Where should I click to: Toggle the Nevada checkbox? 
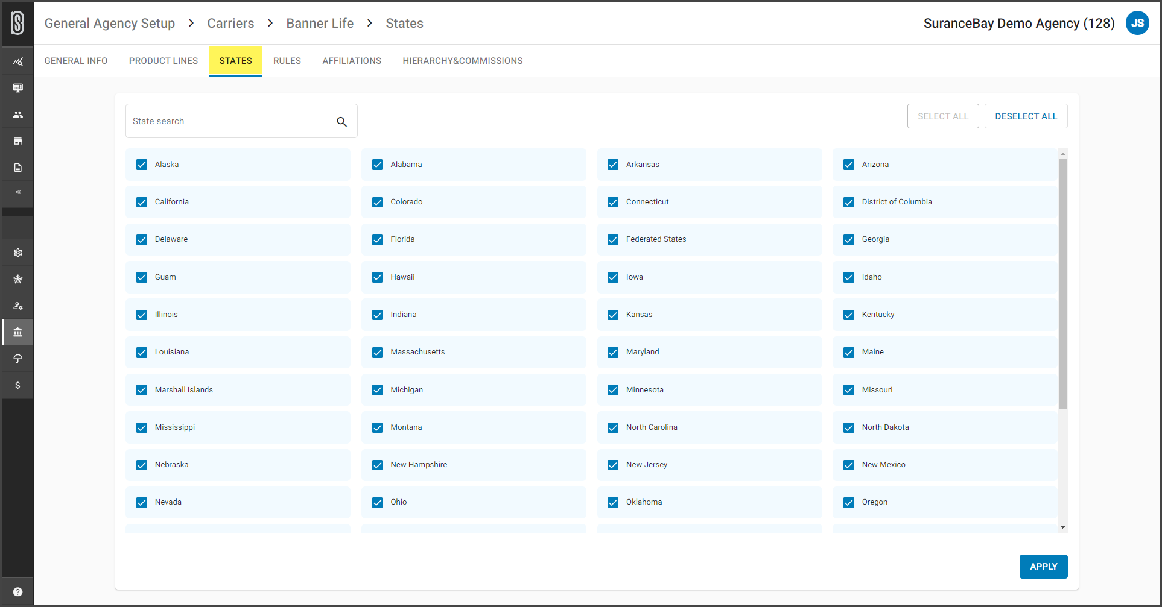pos(142,502)
